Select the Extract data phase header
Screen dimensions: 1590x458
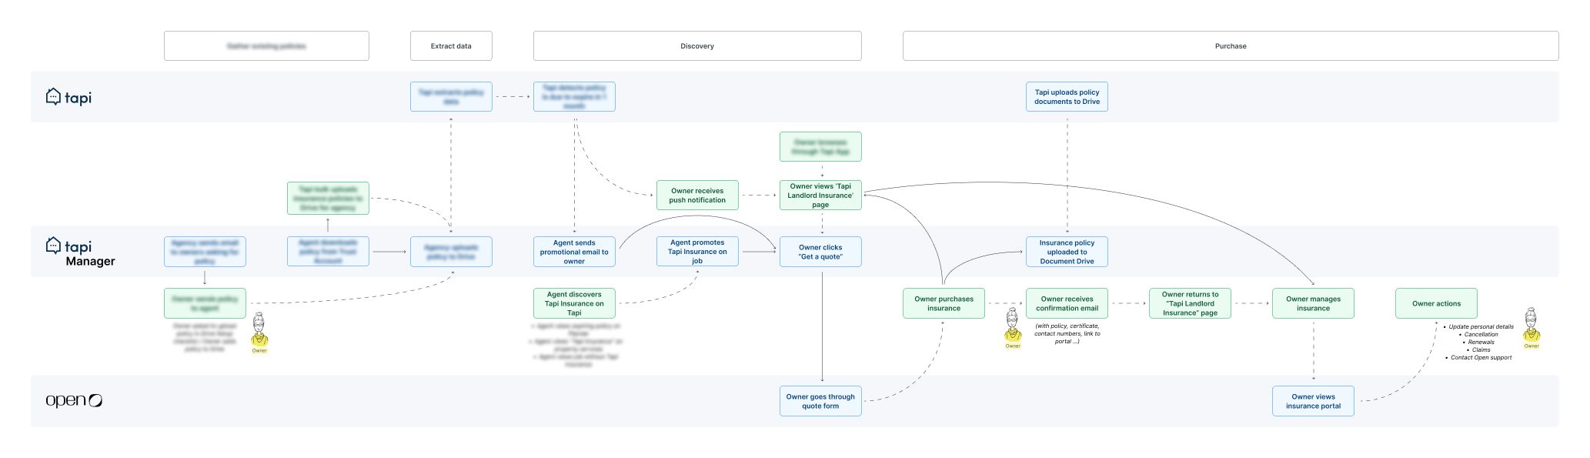(x=451, y=46)
